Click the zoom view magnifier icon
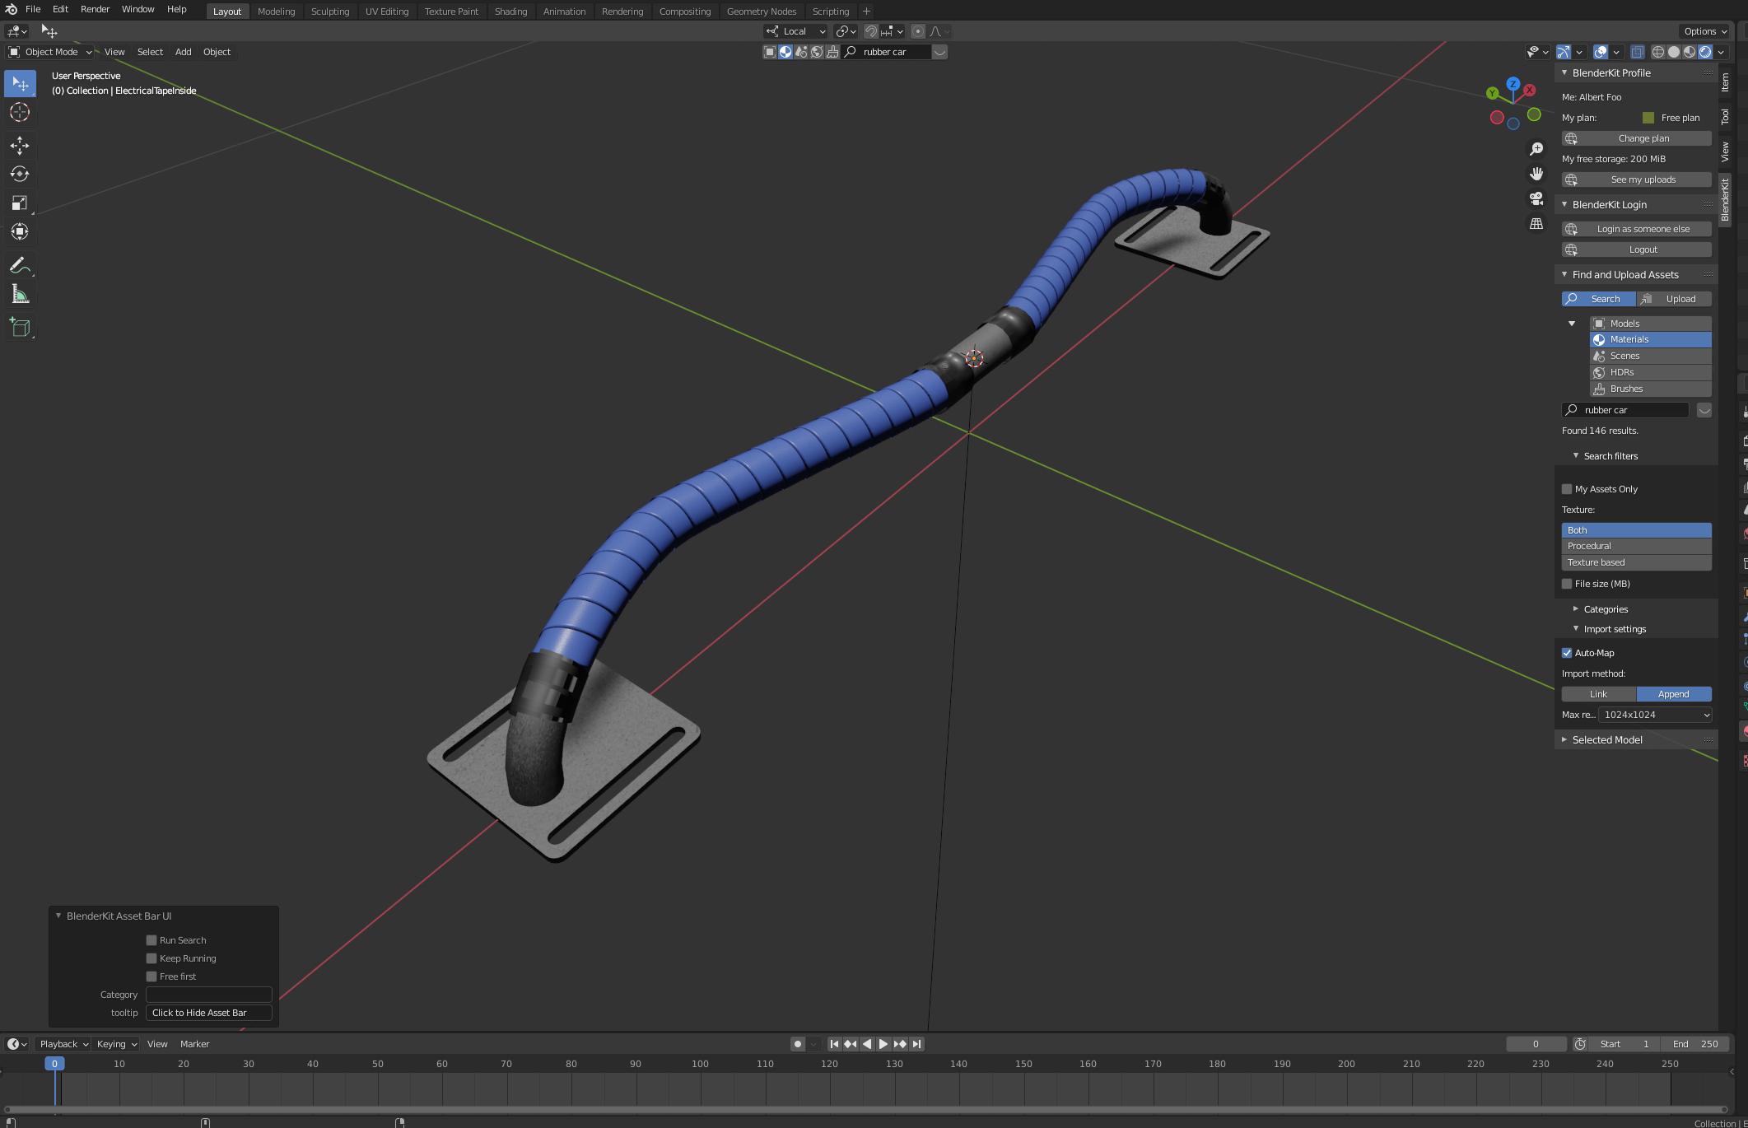The image size is (1748, 1128). tap(1536, 149)
